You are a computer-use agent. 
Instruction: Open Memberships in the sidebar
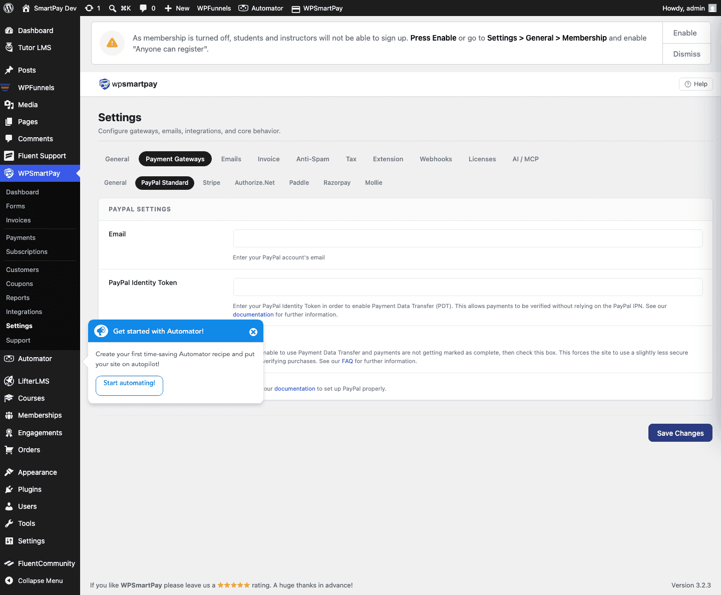[x=40, y=415]
